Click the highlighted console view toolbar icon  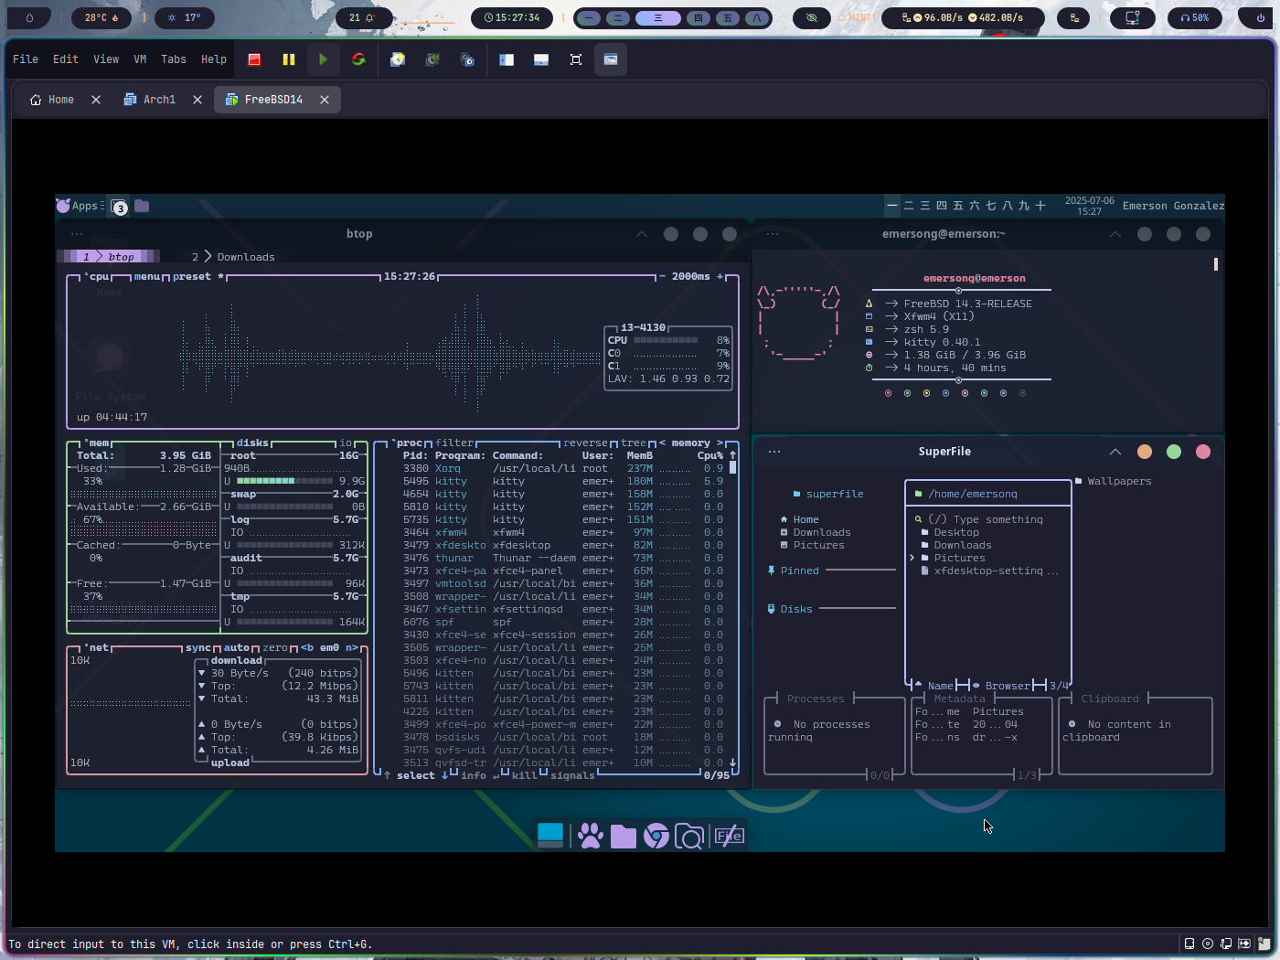[x=611, y=59]
